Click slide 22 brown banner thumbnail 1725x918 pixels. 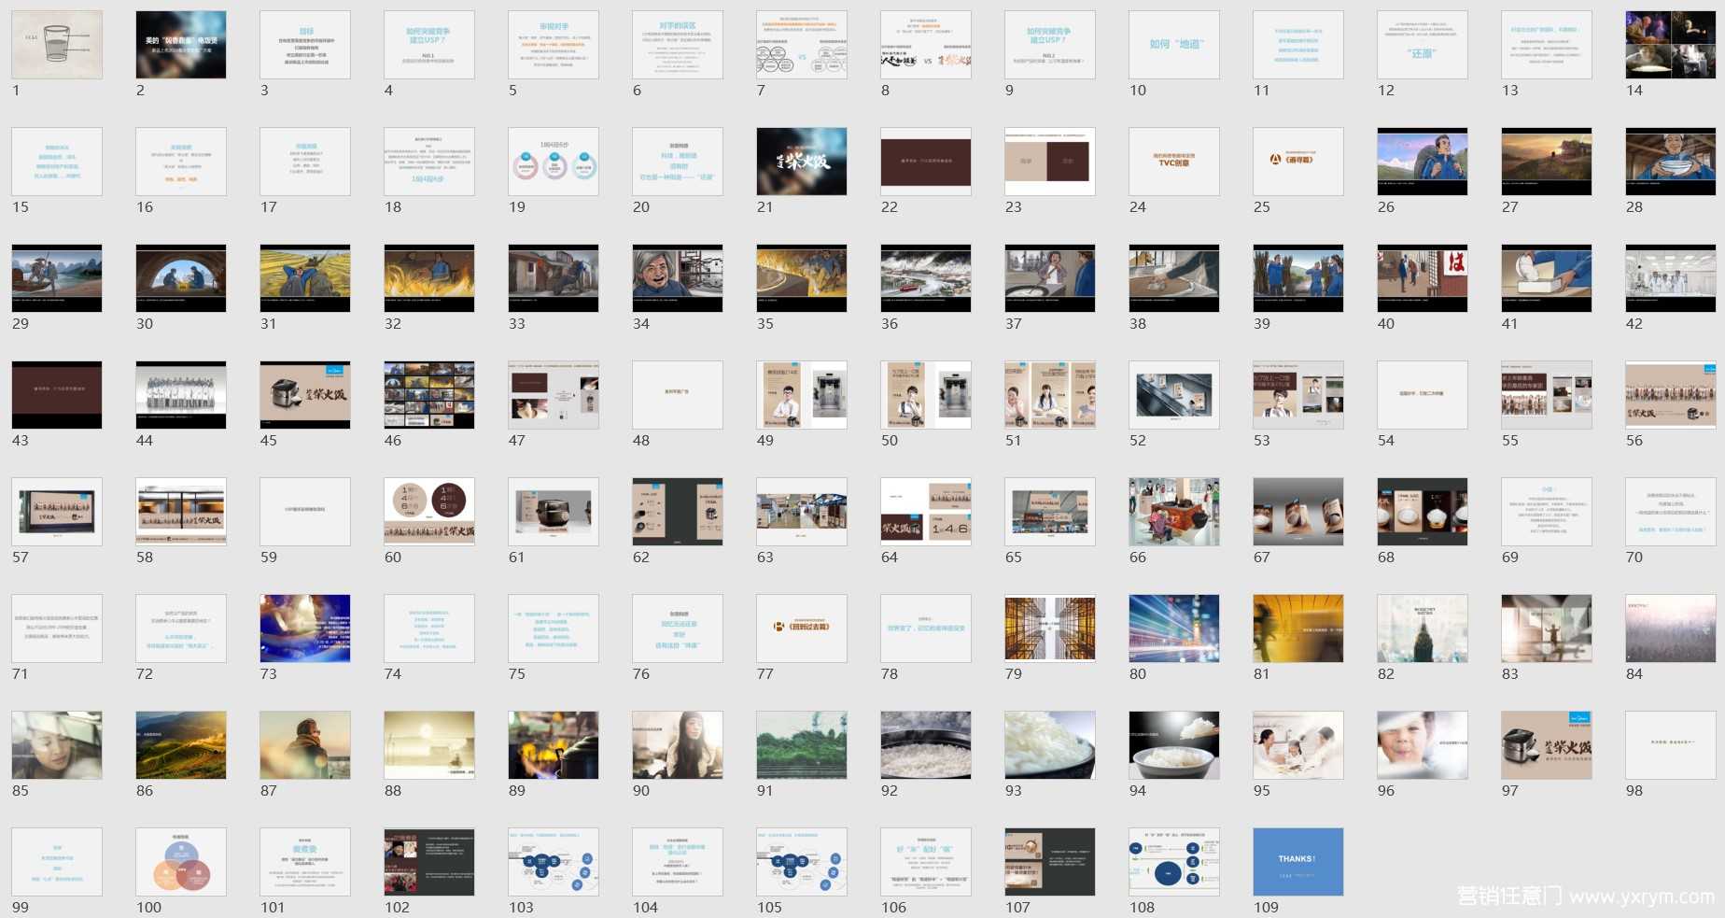coord(926,162)
